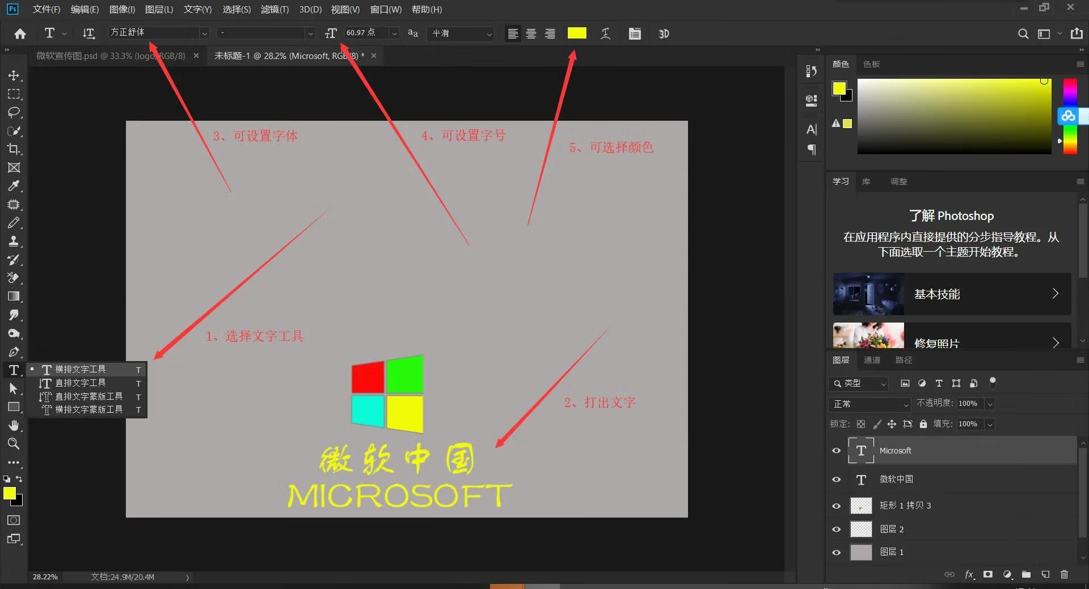
Task: Open the 基本技能 tutorial
Action: point(952,294)
